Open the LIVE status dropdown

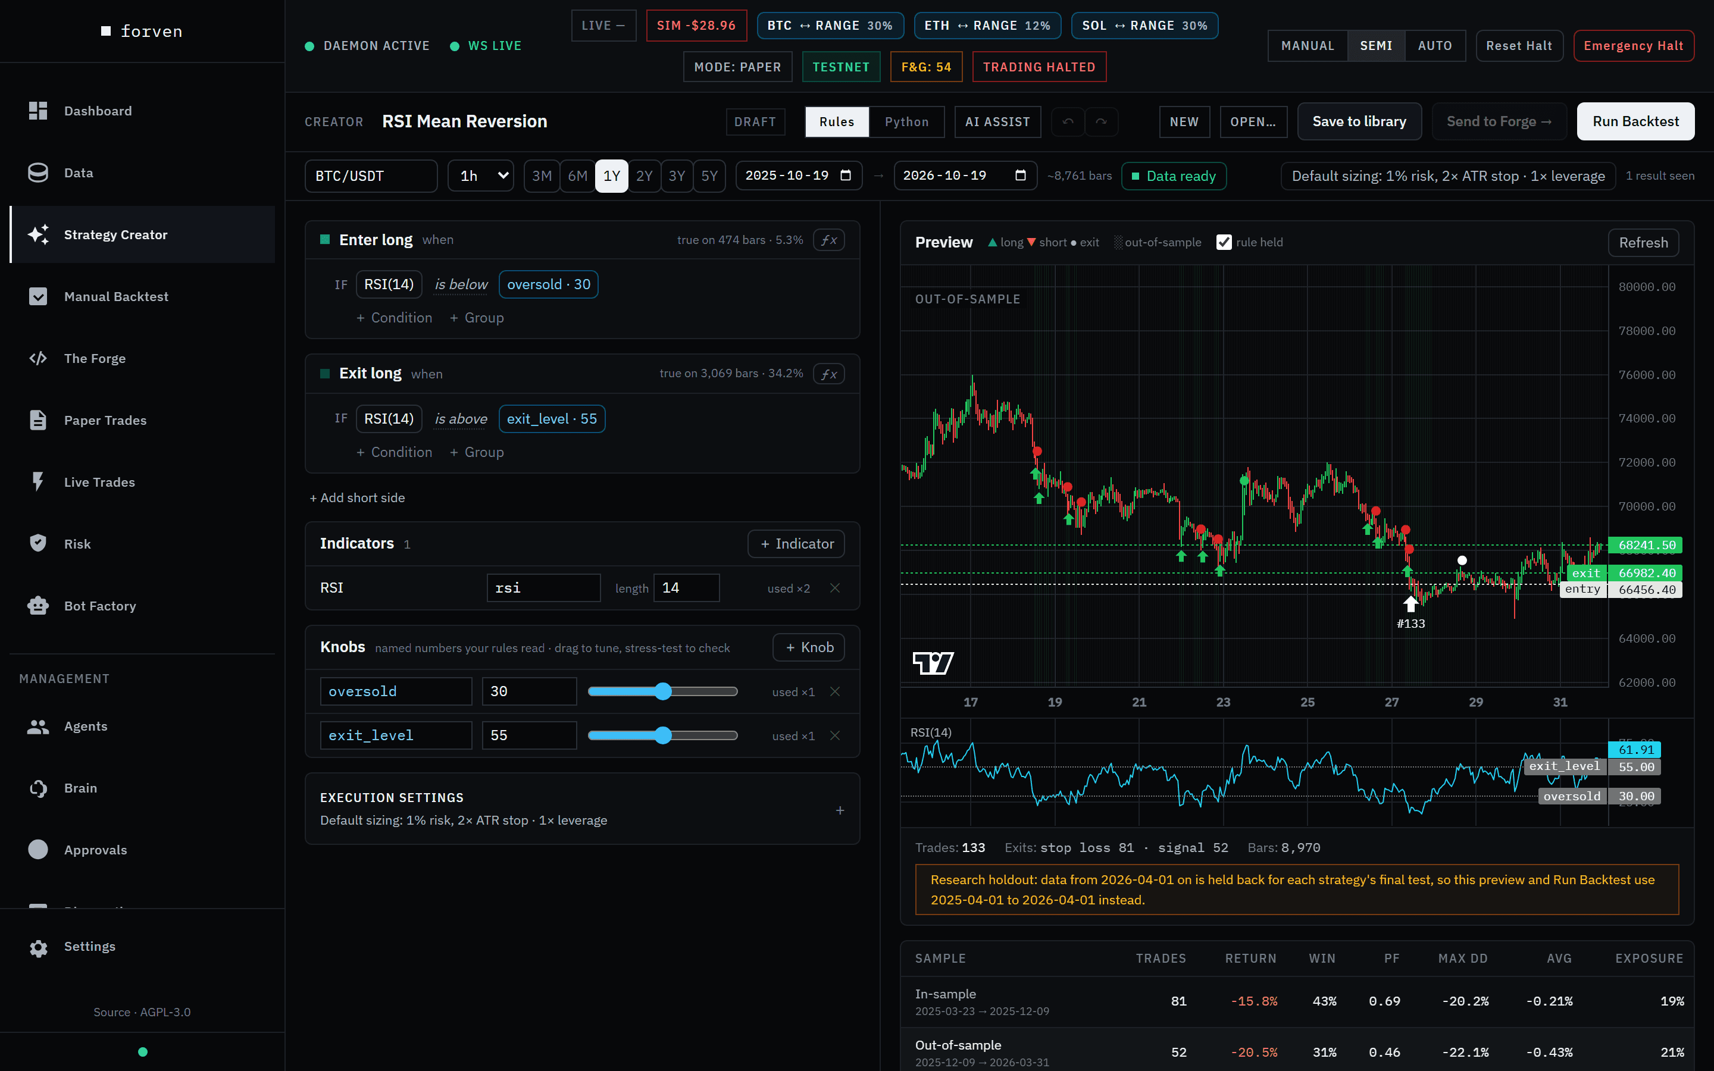click(603, 26)
